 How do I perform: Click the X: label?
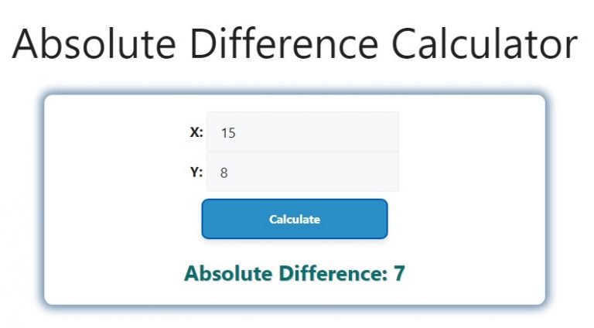click(196, 132)
